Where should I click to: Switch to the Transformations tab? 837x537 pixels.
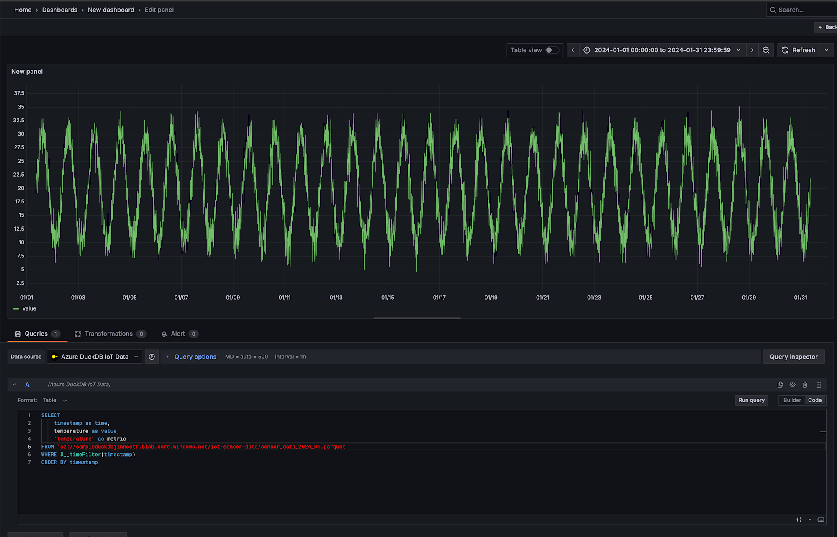tap(110, 334)
